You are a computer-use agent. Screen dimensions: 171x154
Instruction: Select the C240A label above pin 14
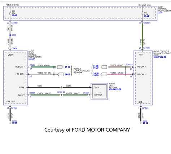[32, 65]
